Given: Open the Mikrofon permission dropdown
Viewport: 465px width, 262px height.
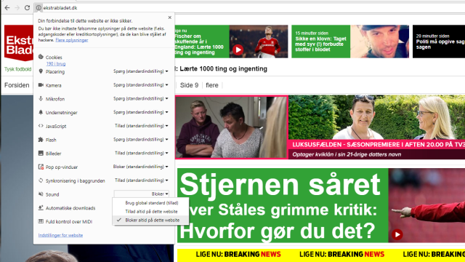Looking at the screenshot, I should coord(140,99).
